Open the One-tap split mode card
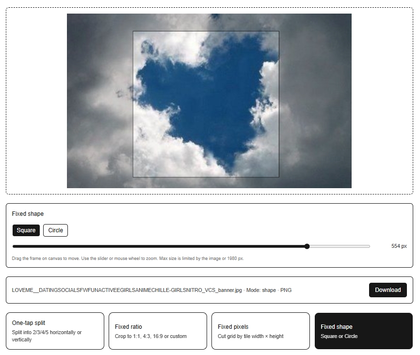Viewport: 420px width, 355px height. (55, 331)
